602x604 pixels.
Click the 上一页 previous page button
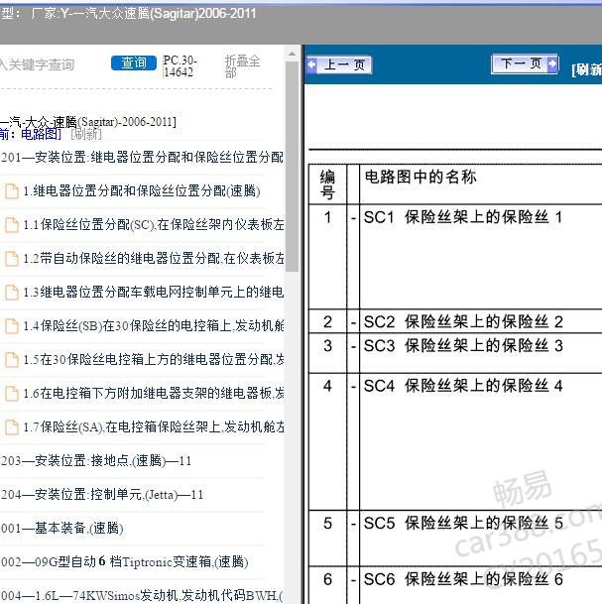pyautogui.click(x=339, y=64)
